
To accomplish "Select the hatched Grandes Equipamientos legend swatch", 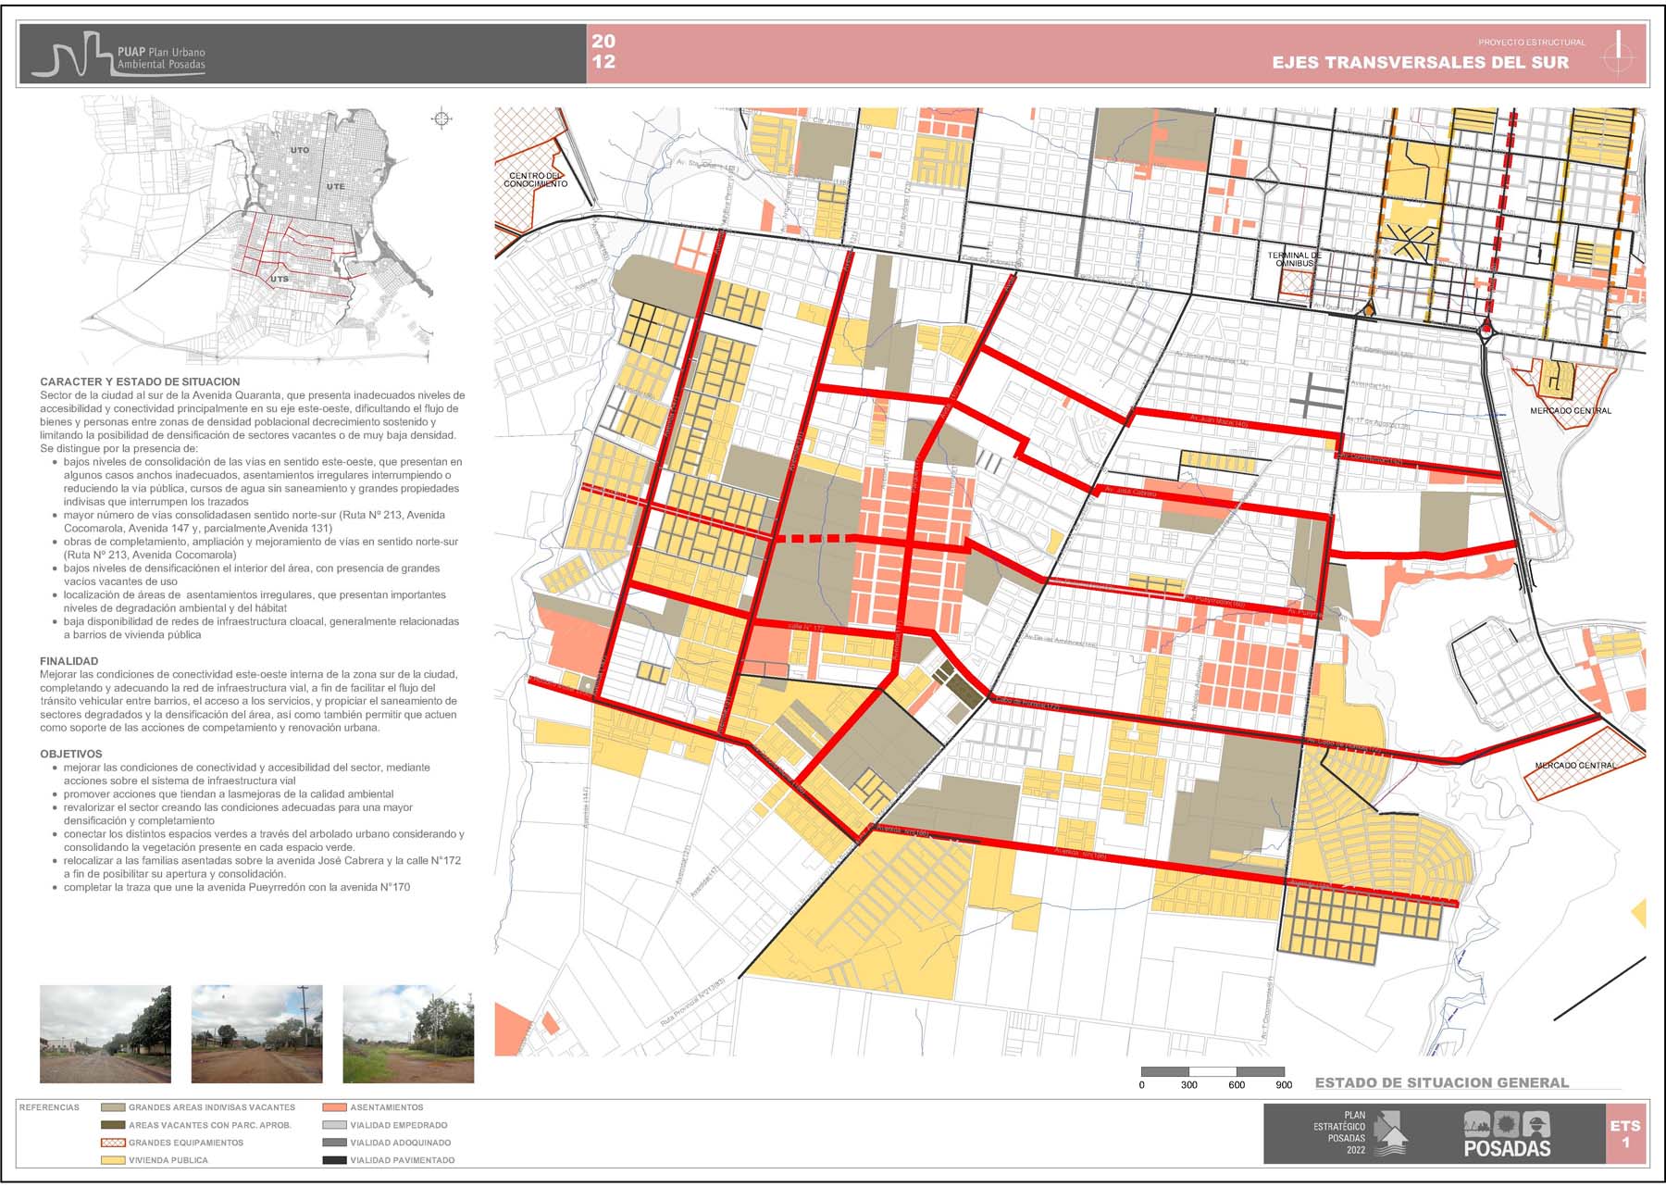I will [113, 1143].
